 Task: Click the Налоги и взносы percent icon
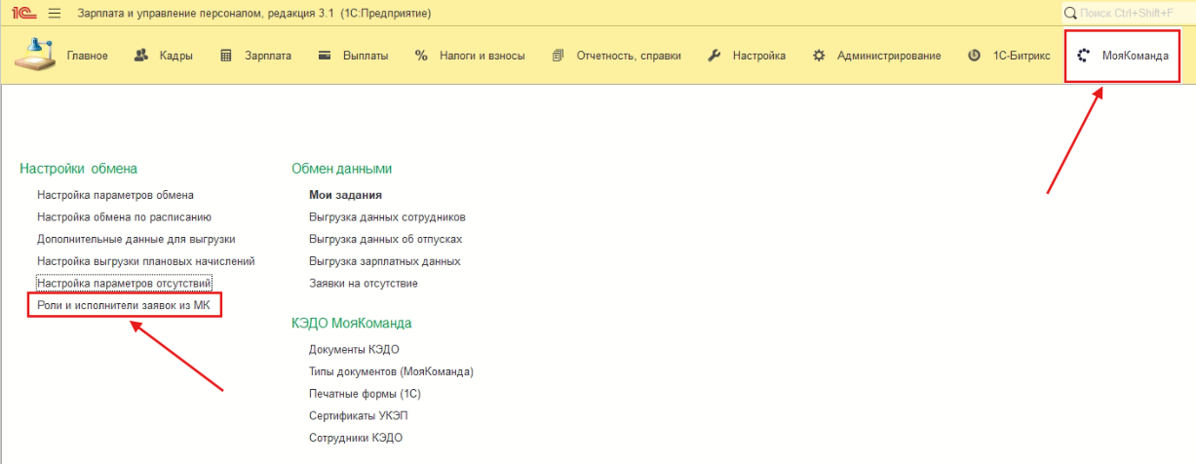tap(421, 56)
